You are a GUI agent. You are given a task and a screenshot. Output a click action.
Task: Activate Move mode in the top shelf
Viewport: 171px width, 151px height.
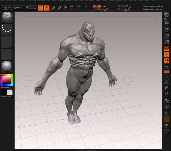[52, 8]
